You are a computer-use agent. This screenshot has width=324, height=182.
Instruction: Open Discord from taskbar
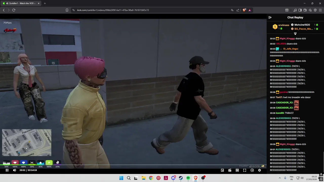173,178
